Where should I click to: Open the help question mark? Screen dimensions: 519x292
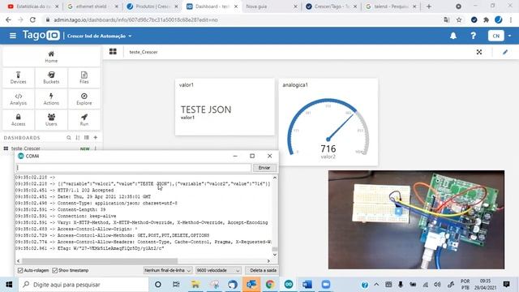coord(474,36)
